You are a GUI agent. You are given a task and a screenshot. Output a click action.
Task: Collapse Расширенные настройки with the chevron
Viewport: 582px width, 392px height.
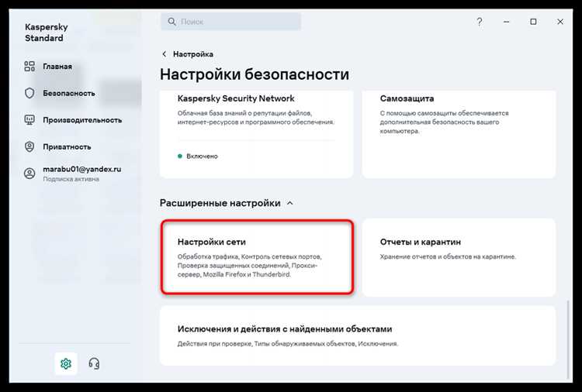pos(290,203)
